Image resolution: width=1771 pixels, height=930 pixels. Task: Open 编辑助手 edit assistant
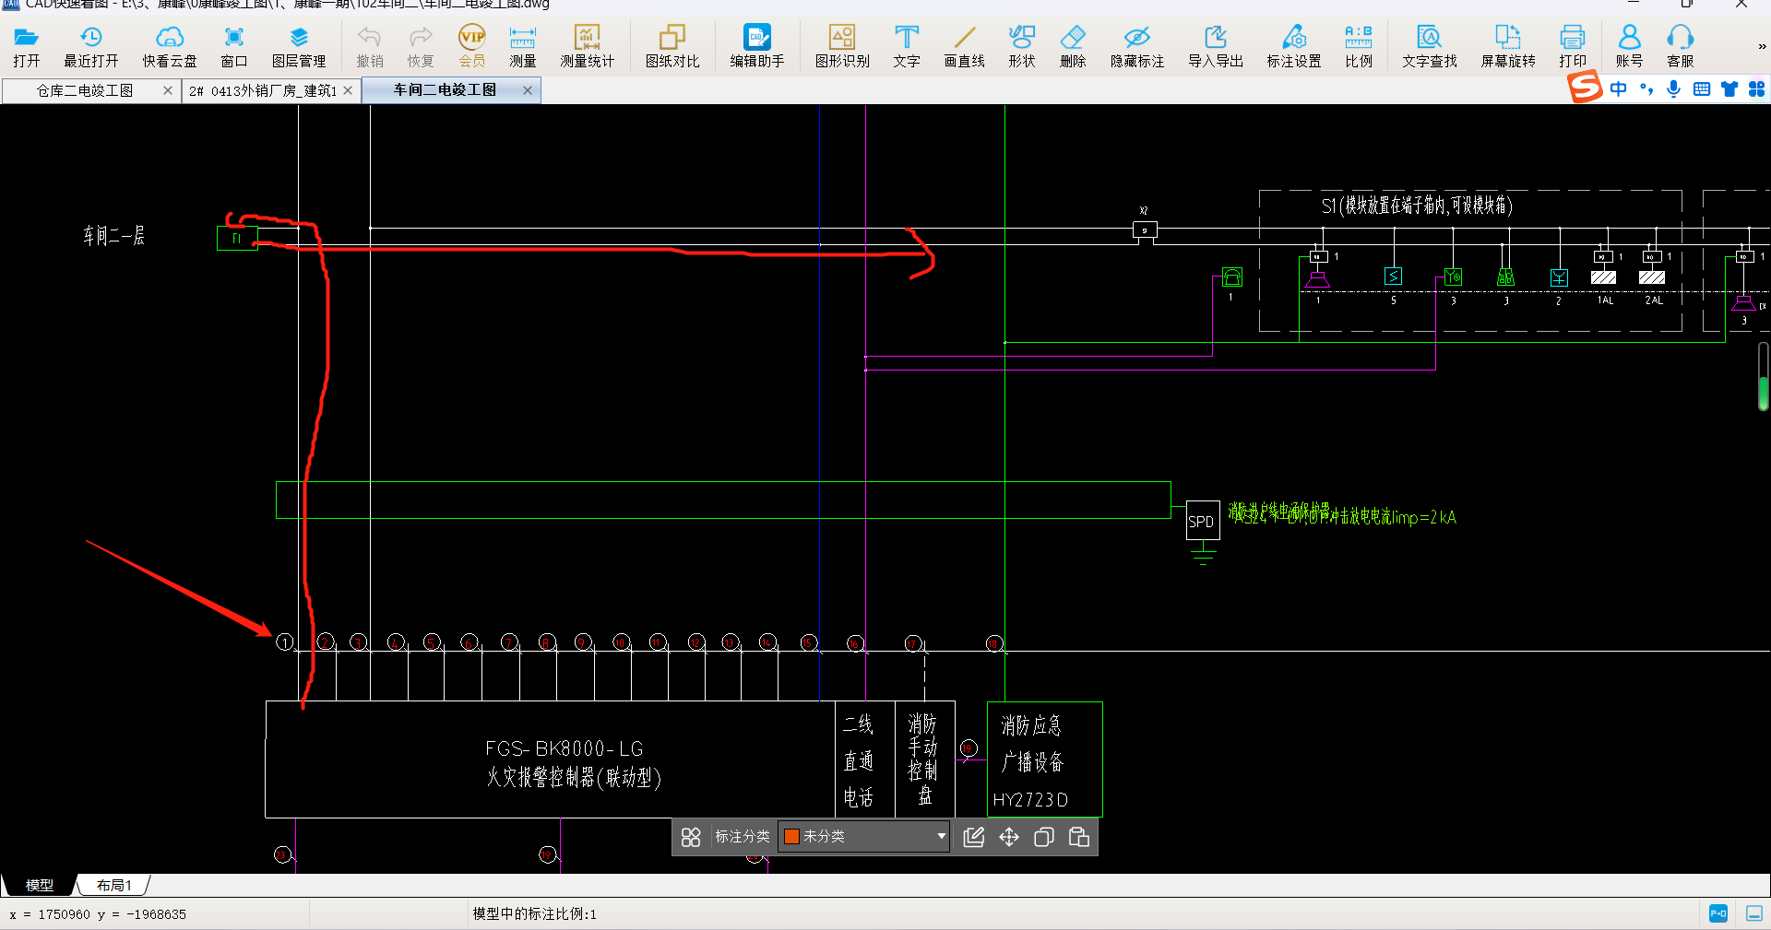point(757,46)
